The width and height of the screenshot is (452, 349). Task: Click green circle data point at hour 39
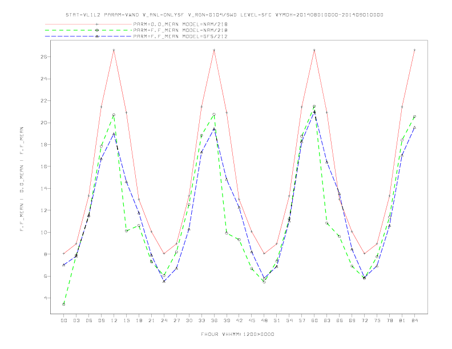tap(227, 233)
